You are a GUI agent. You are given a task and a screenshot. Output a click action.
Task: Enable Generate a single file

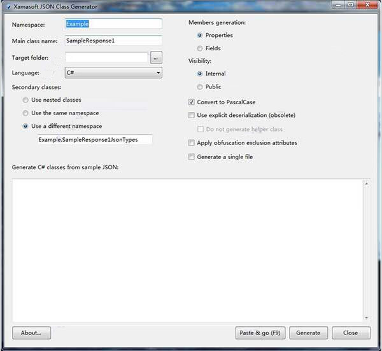click(x=192, y=156)
